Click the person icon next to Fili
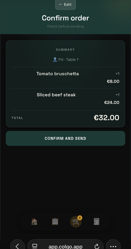 (55, 59)
